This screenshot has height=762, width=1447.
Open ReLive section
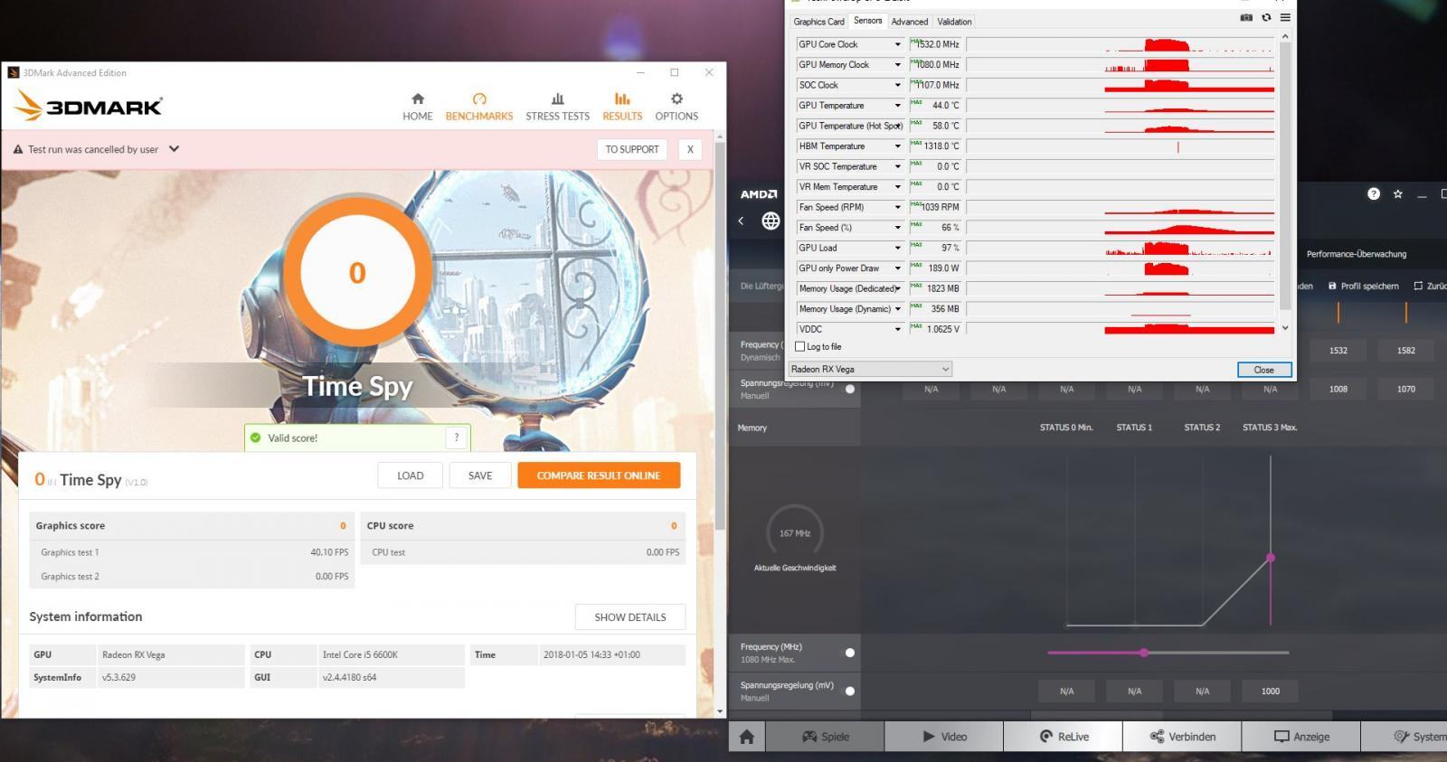(x=1064, y=737)
